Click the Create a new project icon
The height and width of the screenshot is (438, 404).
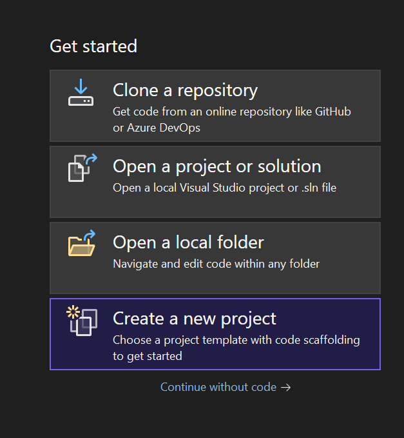tap(82, 321)
